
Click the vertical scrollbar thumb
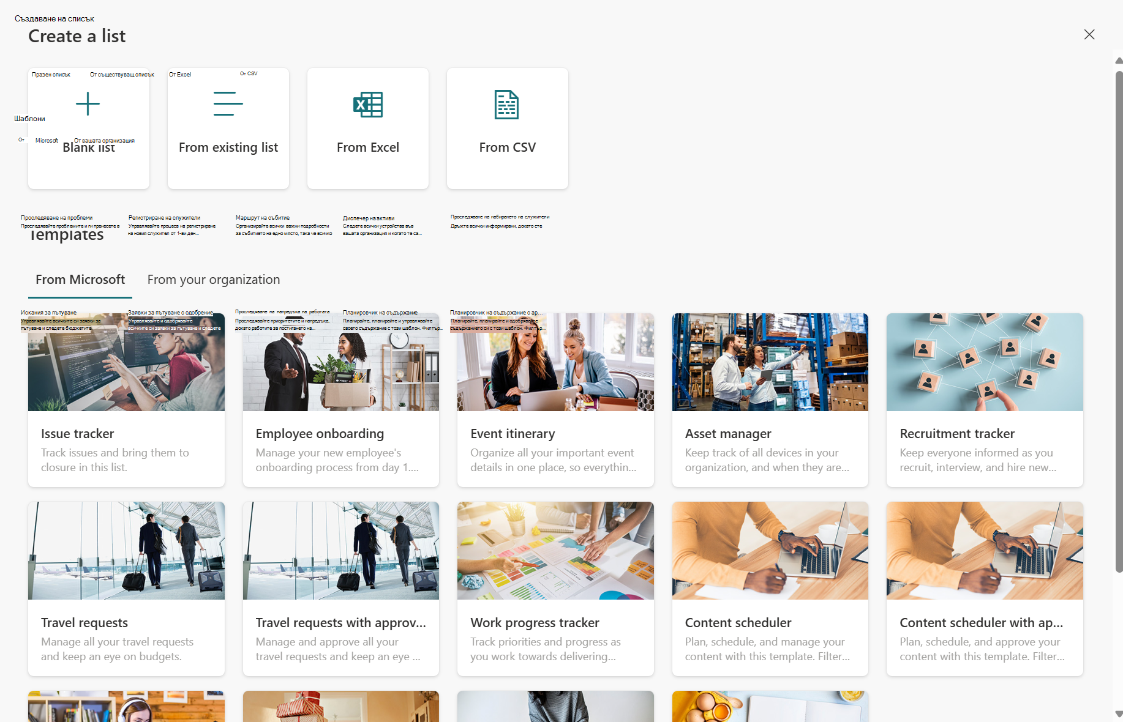1119,321
